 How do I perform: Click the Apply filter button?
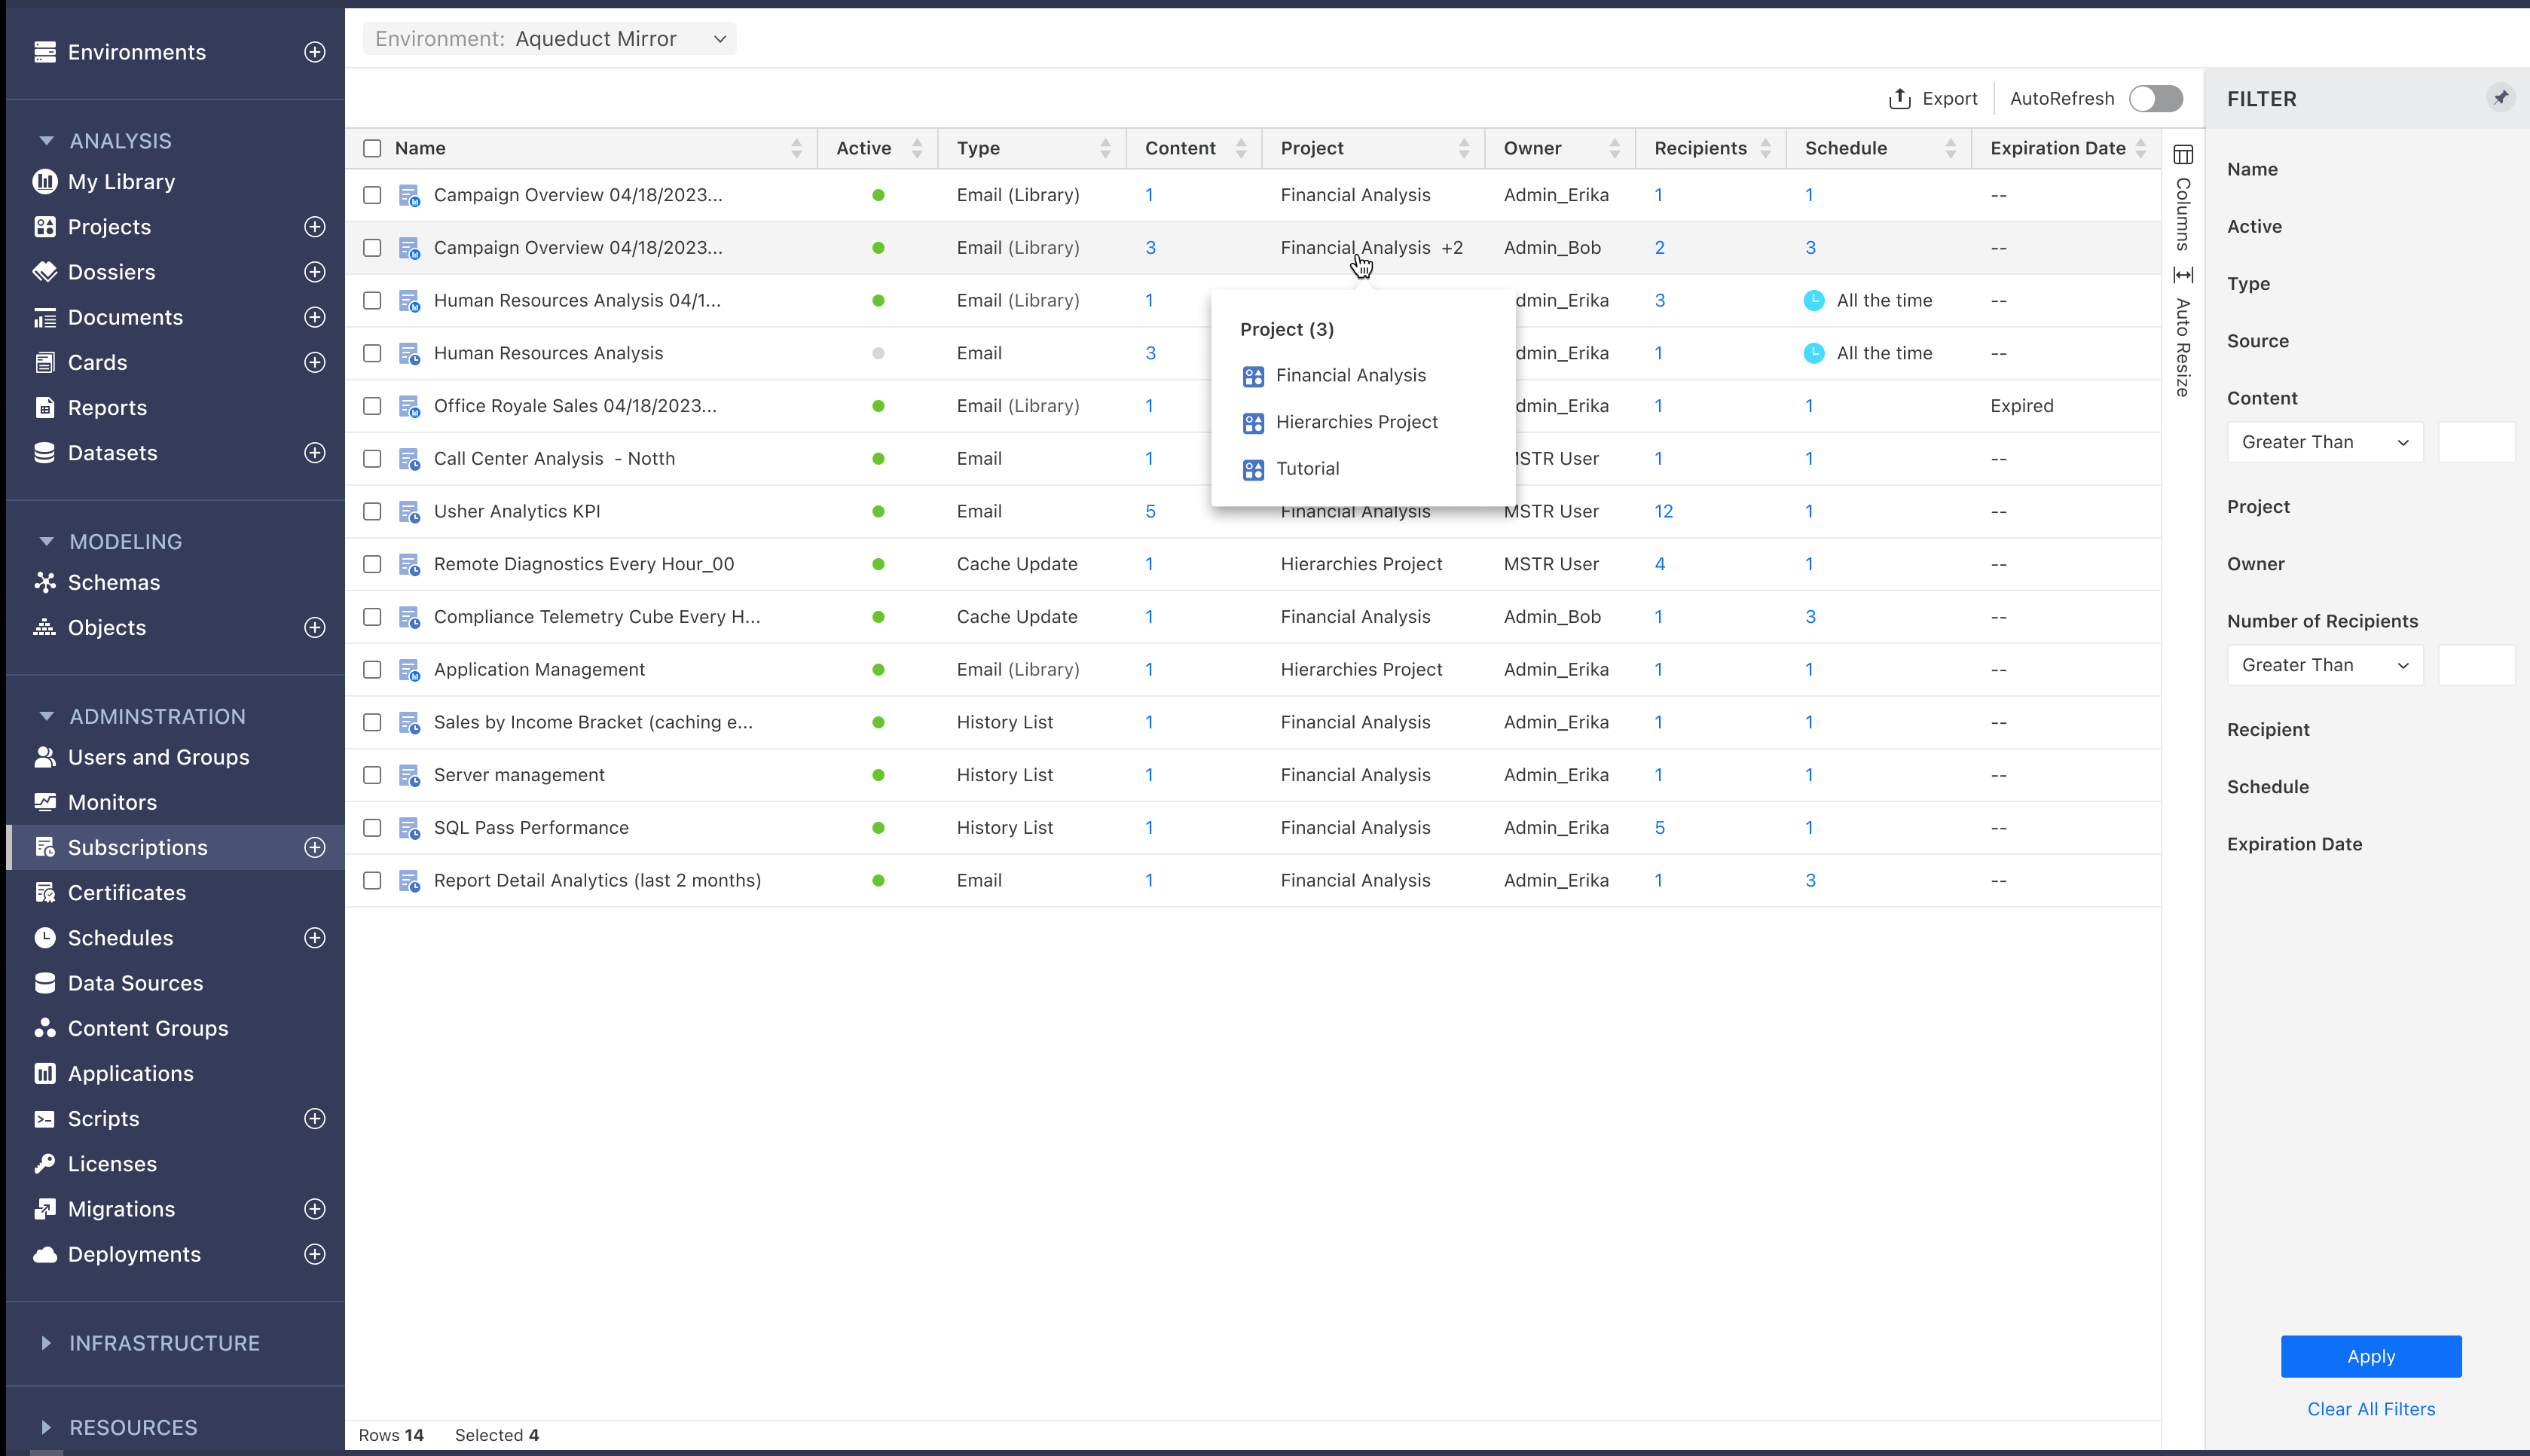pos(2370,1356)
